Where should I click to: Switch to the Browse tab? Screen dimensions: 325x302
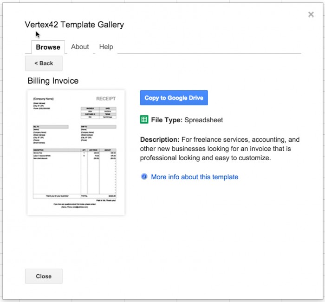(48, 47)
